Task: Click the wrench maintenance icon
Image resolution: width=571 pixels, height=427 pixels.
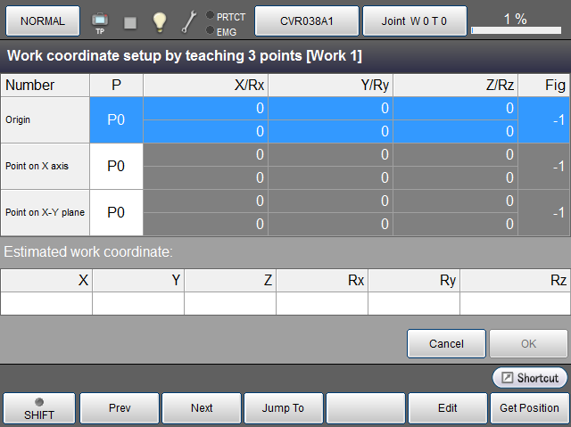Action: click(188, 21)
